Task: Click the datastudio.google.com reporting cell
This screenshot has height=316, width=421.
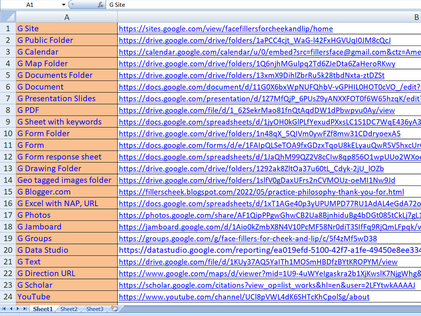Action: 269,250
